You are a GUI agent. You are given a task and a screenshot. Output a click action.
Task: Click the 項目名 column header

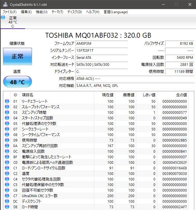tap(57, 95)
